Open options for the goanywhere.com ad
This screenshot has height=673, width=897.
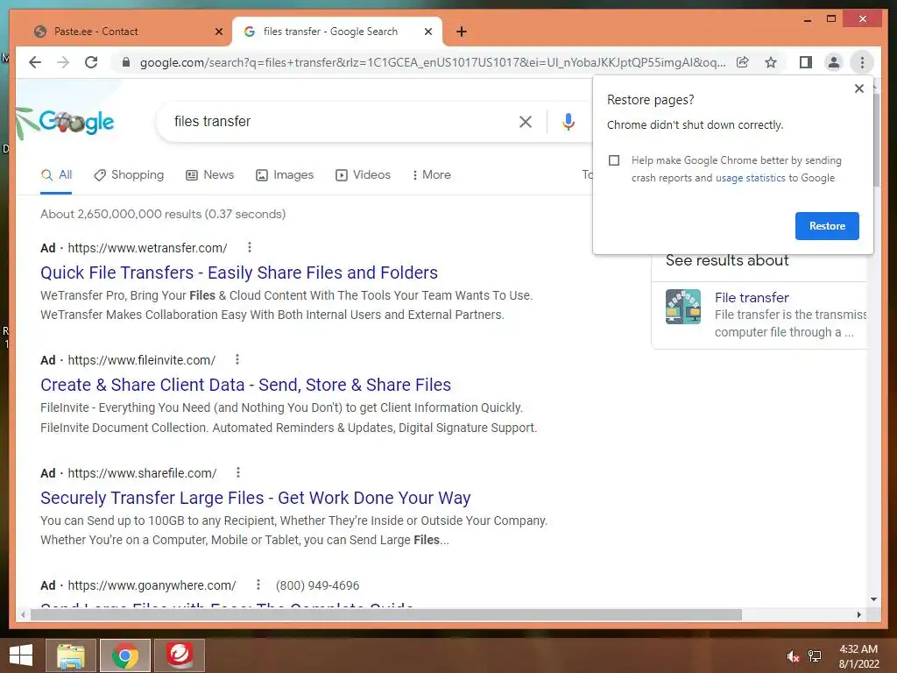(258, 584)
